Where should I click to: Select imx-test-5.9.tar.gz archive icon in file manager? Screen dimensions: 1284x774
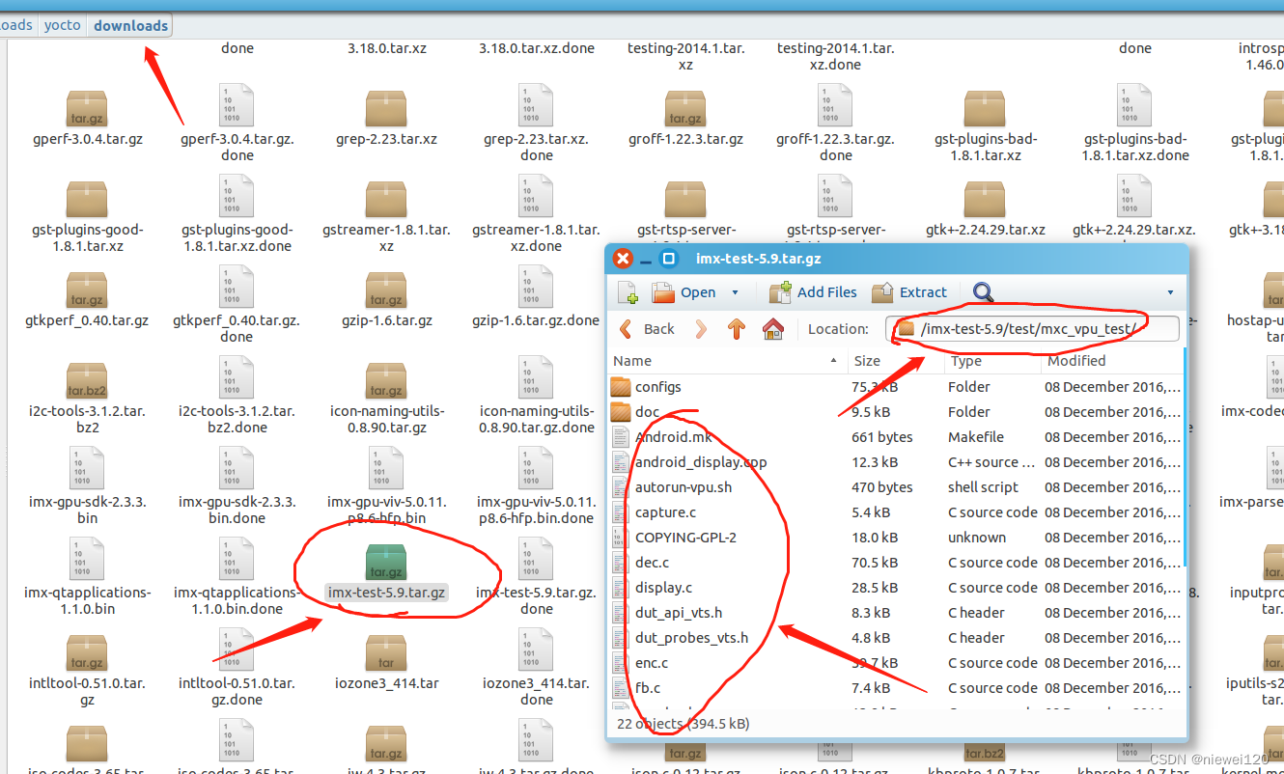(x=386, y=562)
